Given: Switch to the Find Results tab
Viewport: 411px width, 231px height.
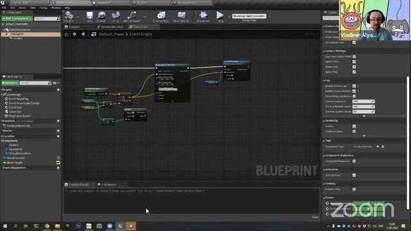Looking at the screenshot, I should pyautogui.click(x=109, y=185).
